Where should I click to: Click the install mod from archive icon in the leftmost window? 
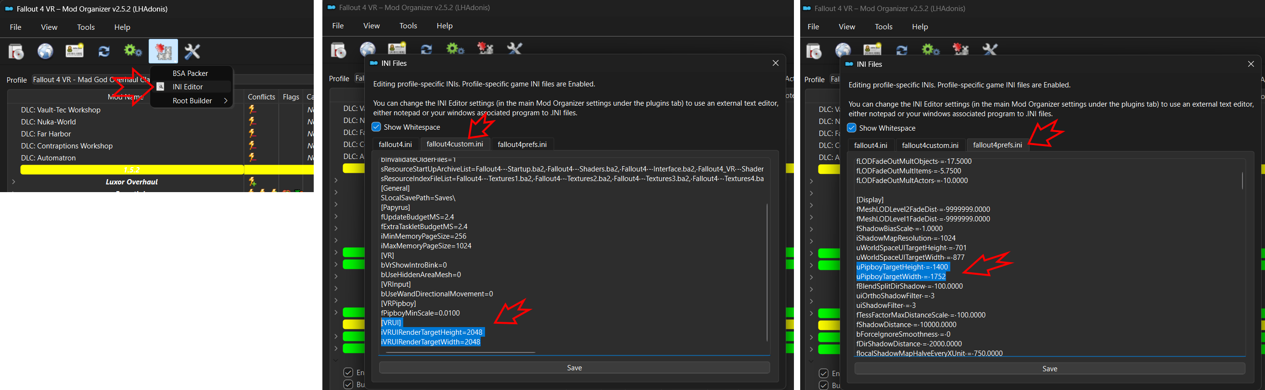point(16,51)
